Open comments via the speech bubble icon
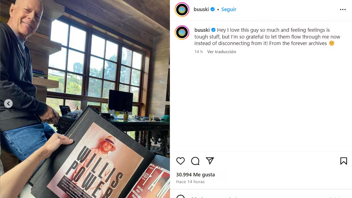352x198 pixels. tap(195, 161)
